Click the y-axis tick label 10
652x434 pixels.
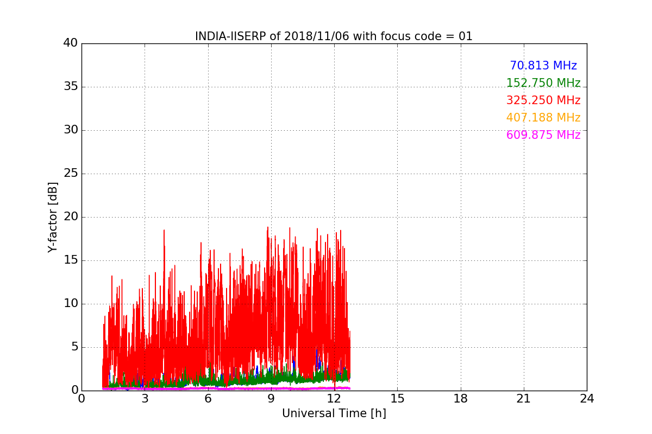click(71, 304)
